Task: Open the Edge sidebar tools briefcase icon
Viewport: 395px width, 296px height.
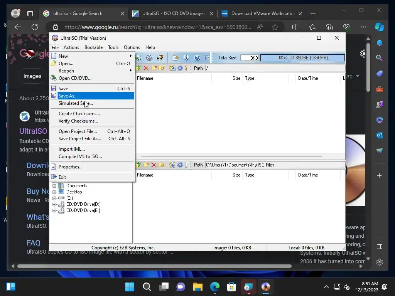Action: [x=380, y=89]
